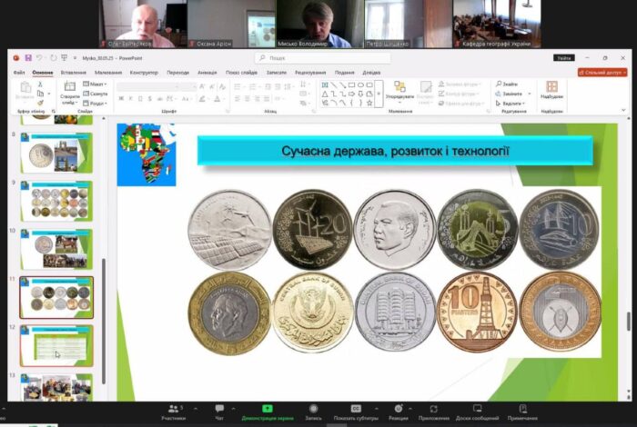Click the Спільний доступ share button

[x=602, y=72]
